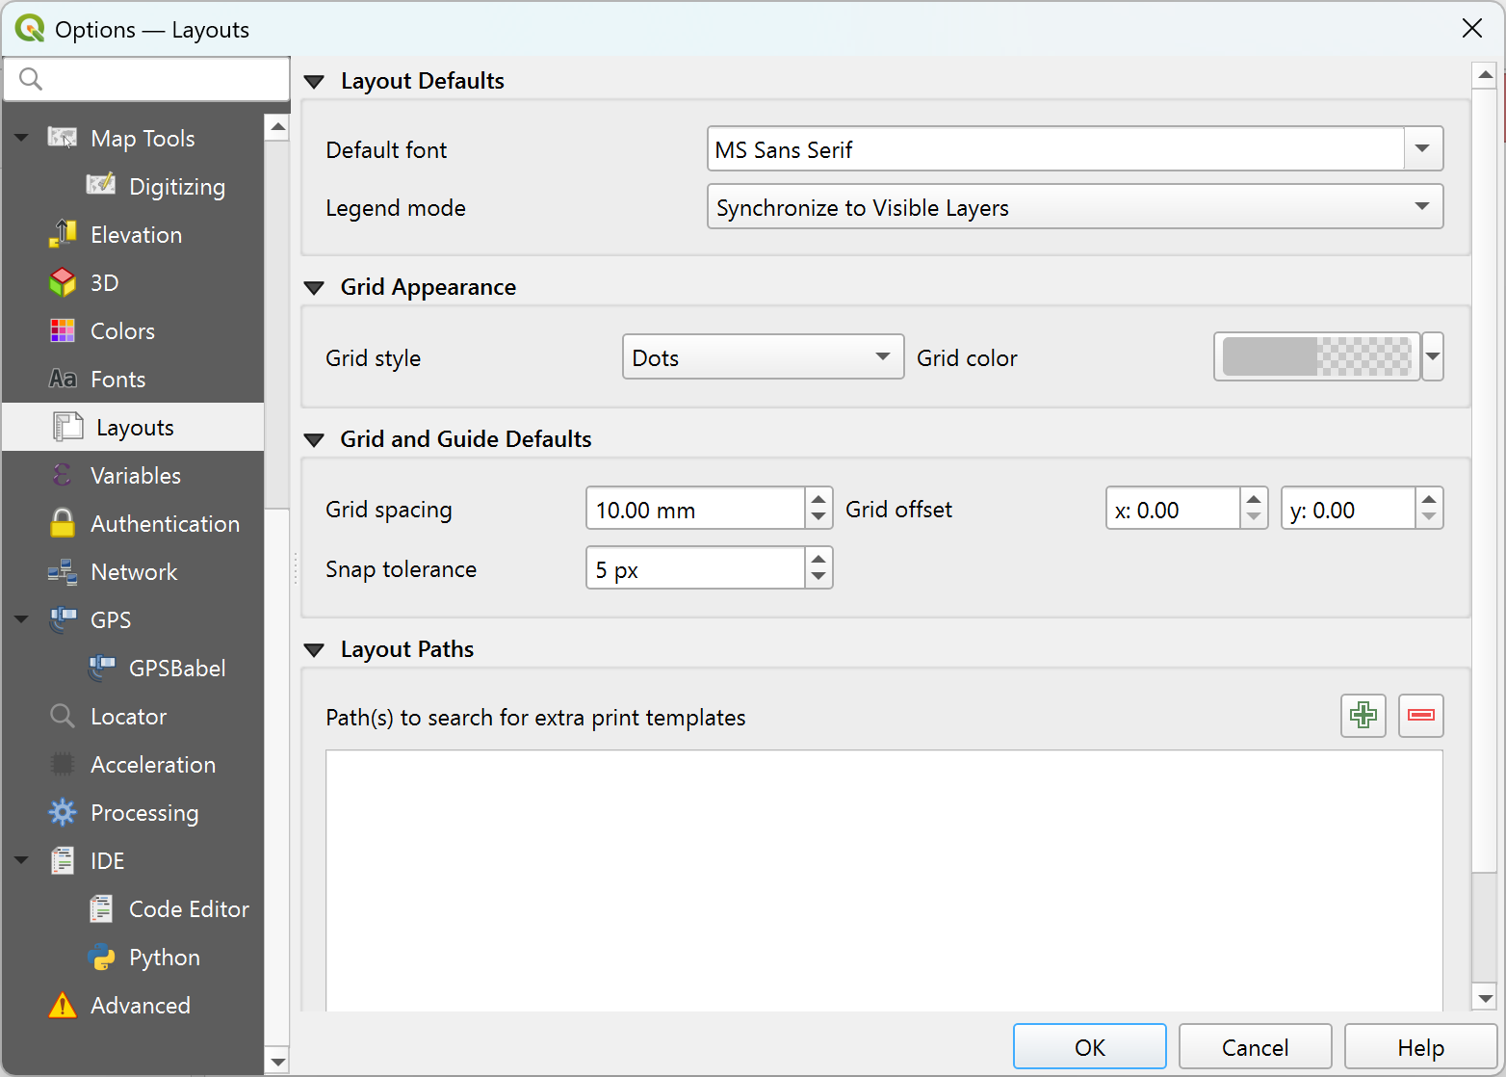Open the Default font dropdown
This screenshot has width=1506, height=1077.
(1423, 149)
